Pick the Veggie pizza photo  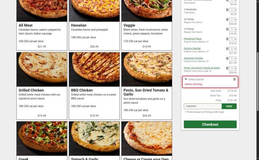[x=146, y=11]
